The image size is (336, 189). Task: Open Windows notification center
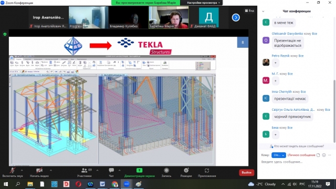point(328,184)
